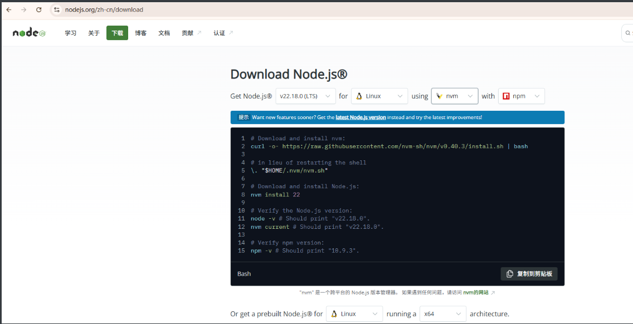Click the 'nvm current' code line

coord(317,227)
